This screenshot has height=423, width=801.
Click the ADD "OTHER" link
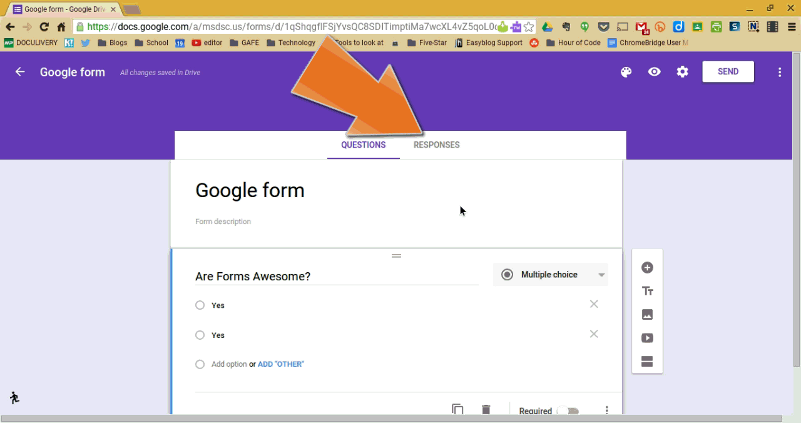[x=280, y=364]
